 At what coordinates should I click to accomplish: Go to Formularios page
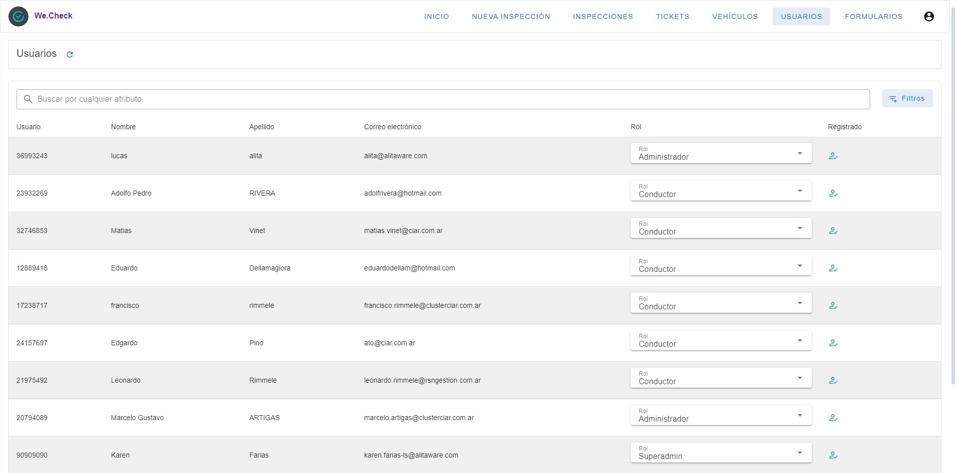click(873, 16)
